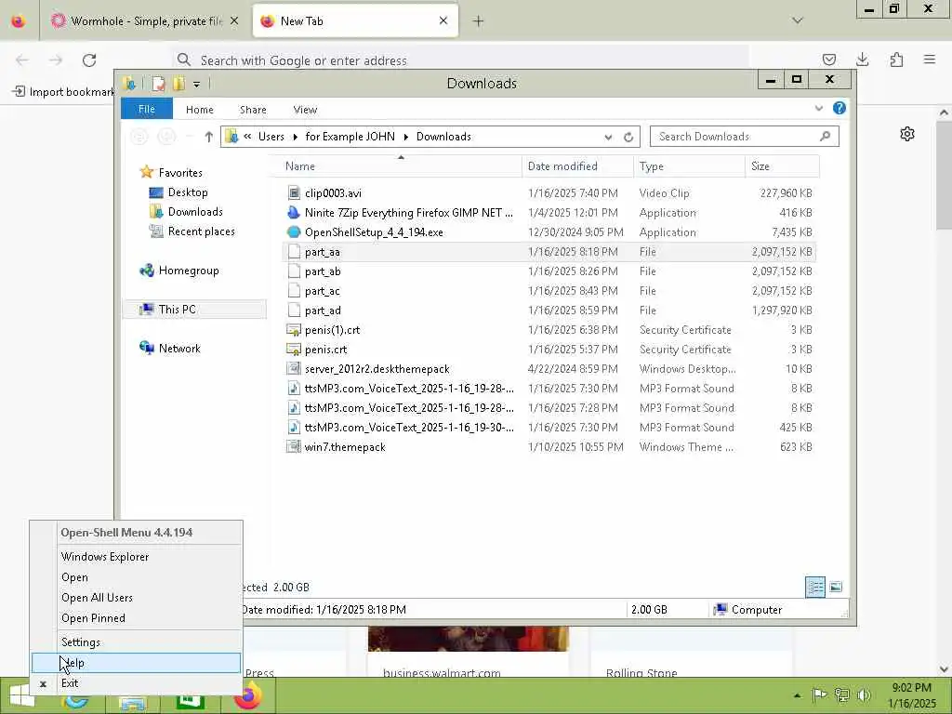Select server_2012r2.deskthemepack file
Viewport: 952px width, 714px height.
pyautogui.click(x=549, y=368)
